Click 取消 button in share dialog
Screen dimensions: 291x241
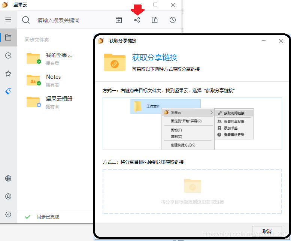267,231
